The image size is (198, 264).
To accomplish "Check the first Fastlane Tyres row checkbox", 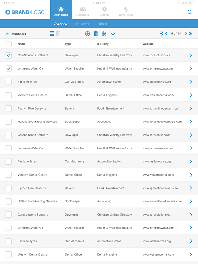I will click(x=8, y=82).
